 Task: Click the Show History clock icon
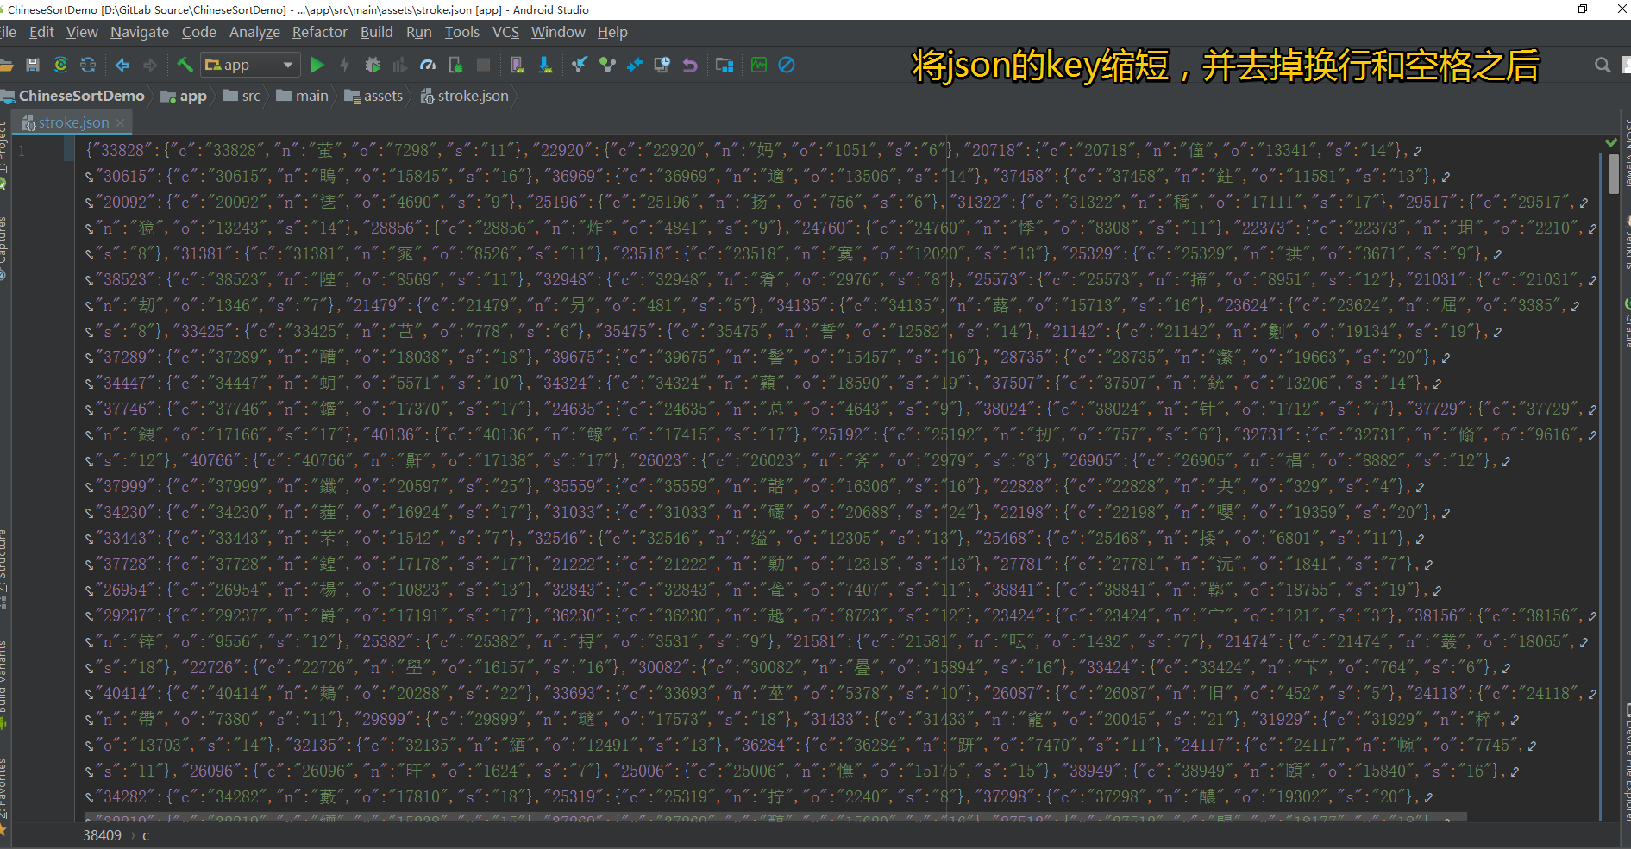662,65
